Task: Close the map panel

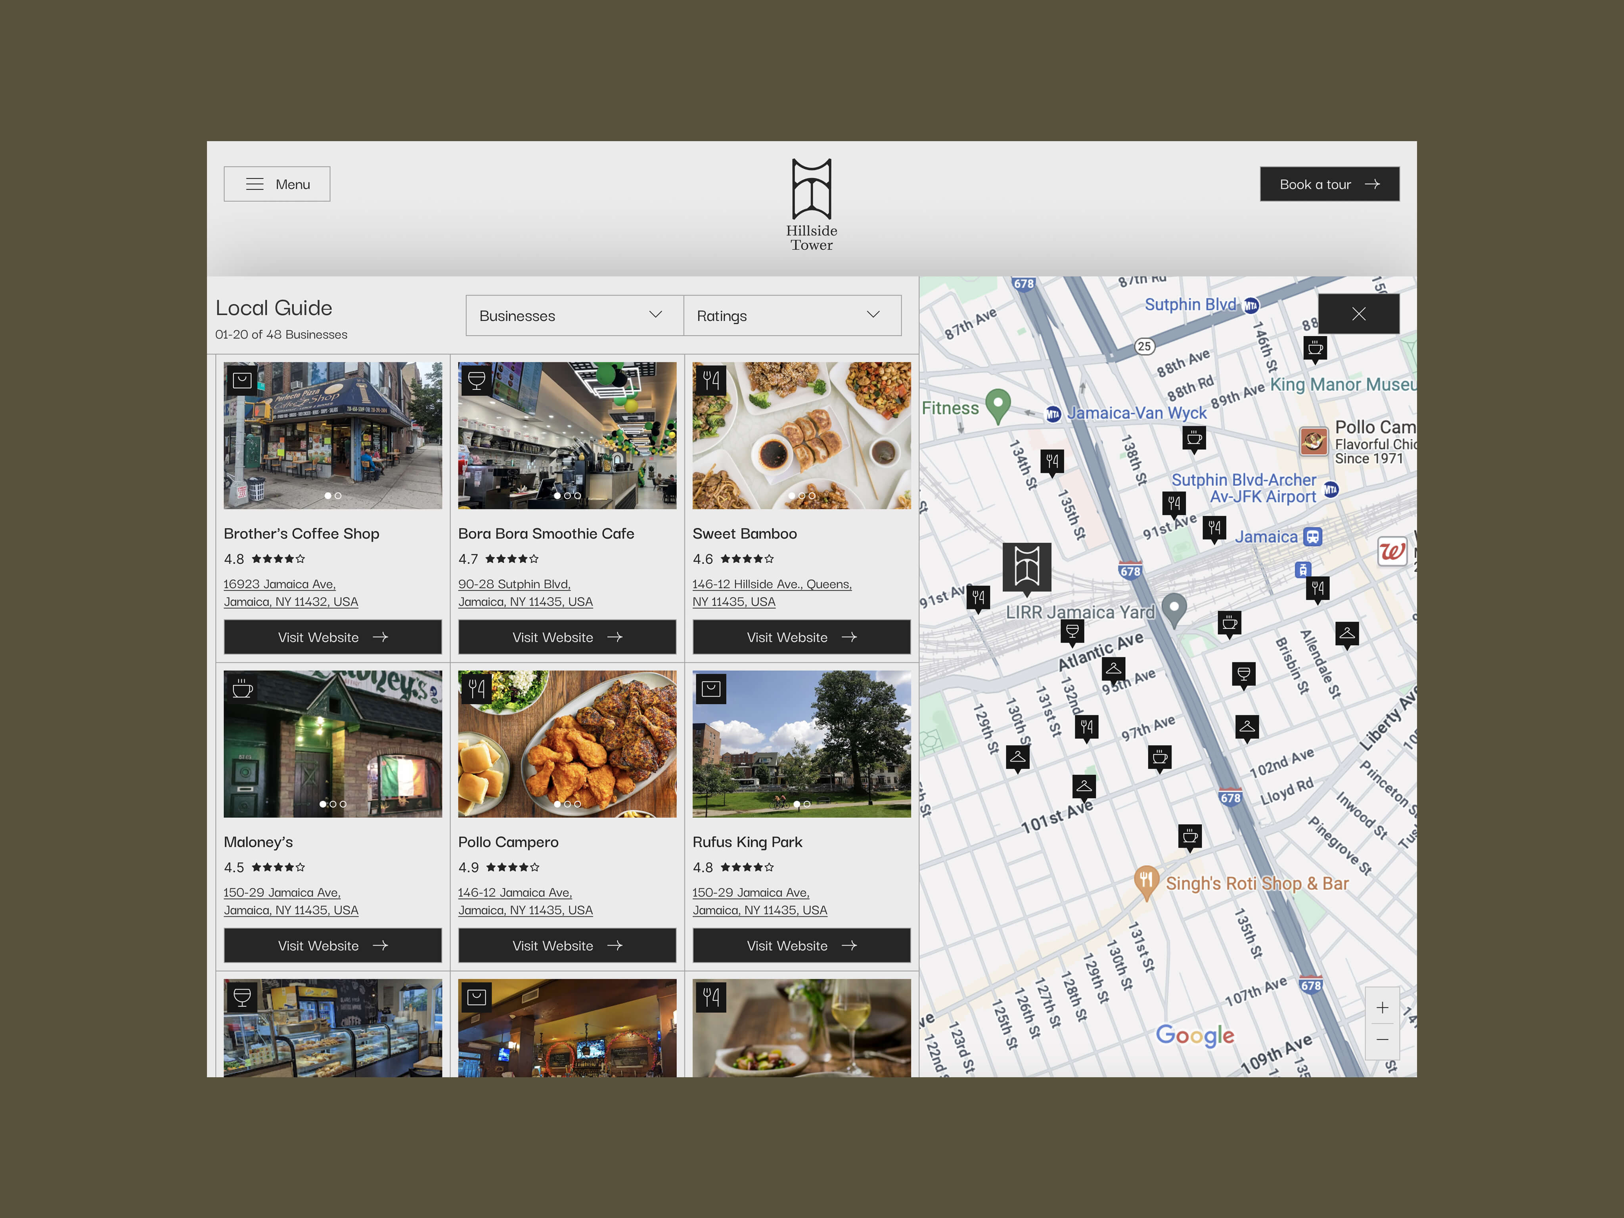Action: coord(1359,314)
